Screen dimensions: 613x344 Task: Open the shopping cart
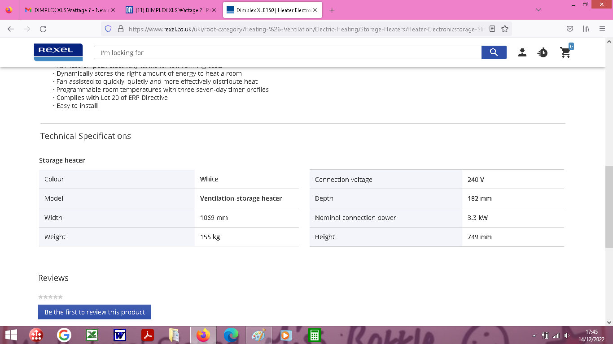pyautogui.click(x=565, y=52)
